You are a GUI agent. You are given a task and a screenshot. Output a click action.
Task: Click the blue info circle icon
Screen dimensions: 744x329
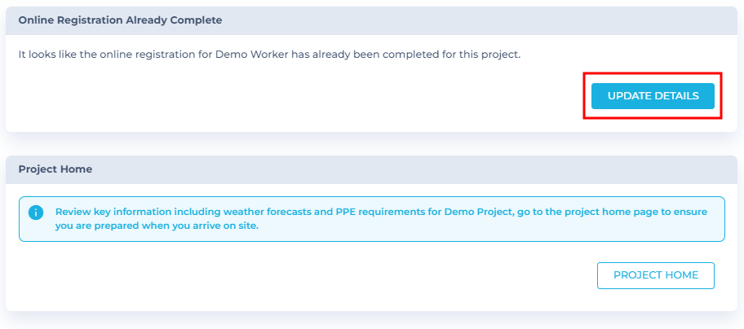pos(36,213)
